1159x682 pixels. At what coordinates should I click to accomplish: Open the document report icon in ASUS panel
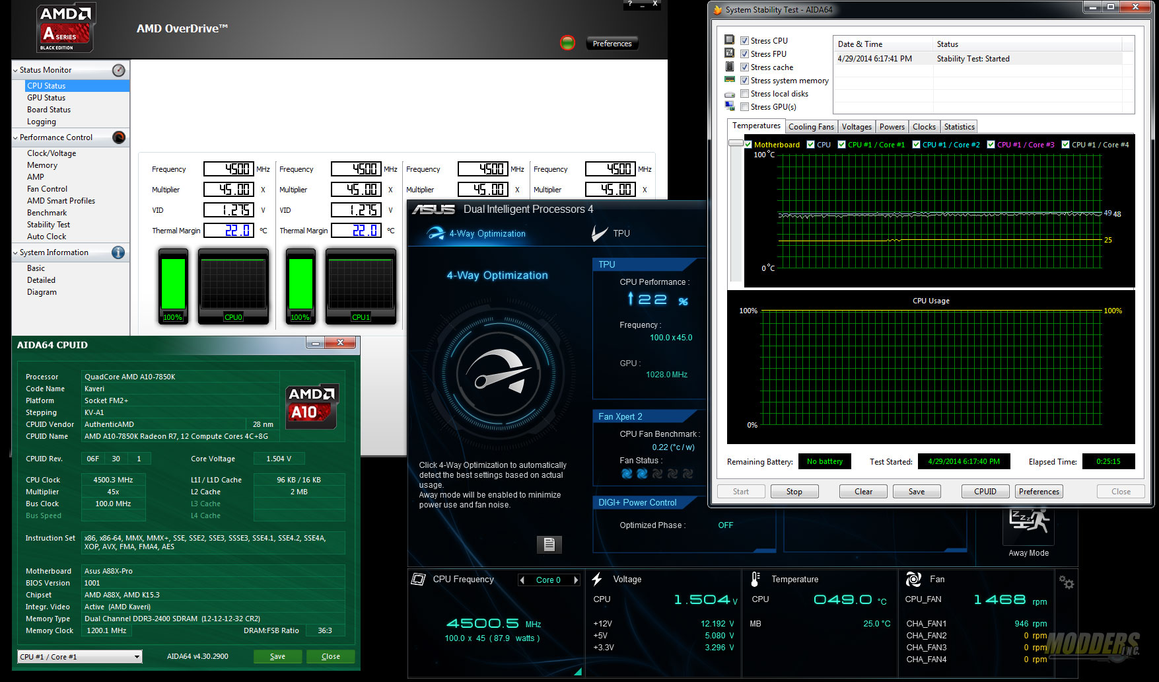(x=549, y=545)
